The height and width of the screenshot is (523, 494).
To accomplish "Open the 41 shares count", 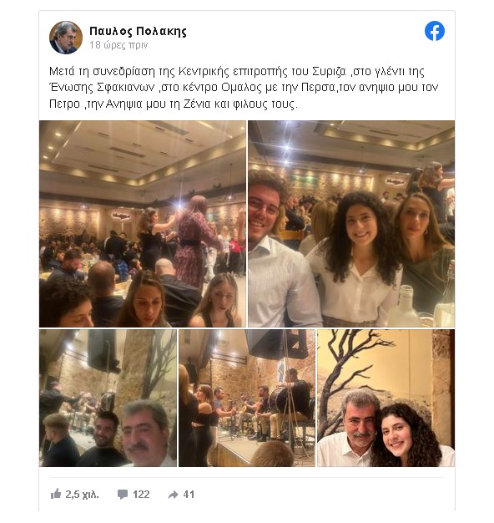I will (189, 495).
